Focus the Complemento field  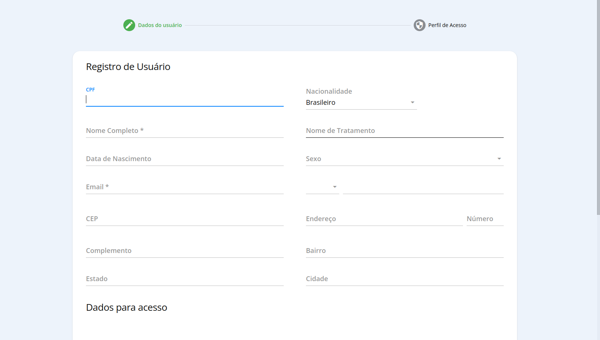(x=184, y=251)
